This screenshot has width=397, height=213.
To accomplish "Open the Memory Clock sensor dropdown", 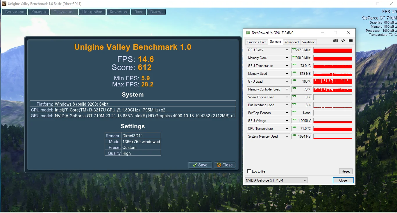I will [287, 58].
